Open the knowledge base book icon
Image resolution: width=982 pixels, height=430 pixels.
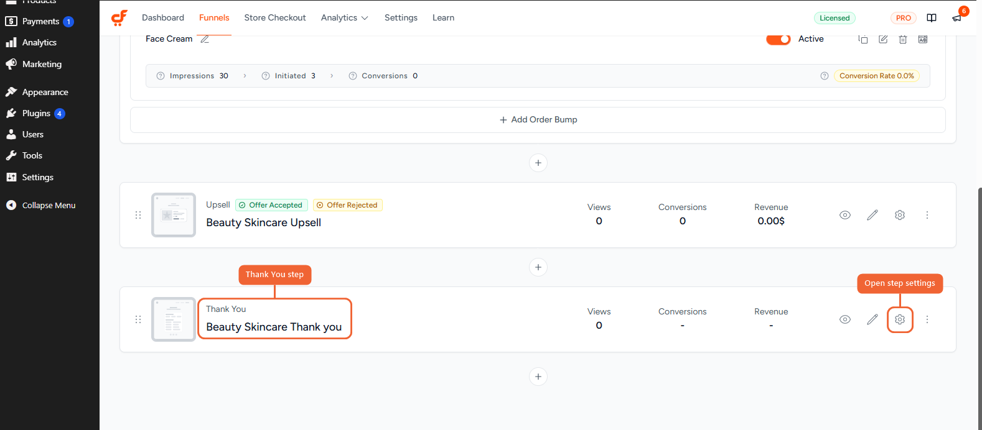[932, 18]
